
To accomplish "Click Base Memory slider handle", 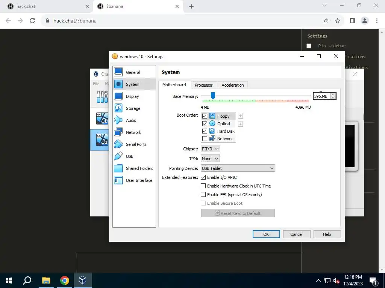I will [x=213, y=96].
